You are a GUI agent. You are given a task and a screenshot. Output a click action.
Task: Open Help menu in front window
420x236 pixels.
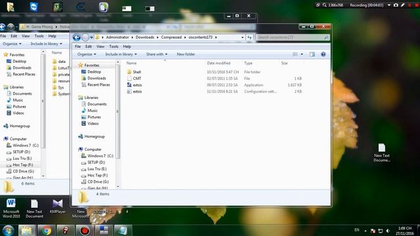127,47
